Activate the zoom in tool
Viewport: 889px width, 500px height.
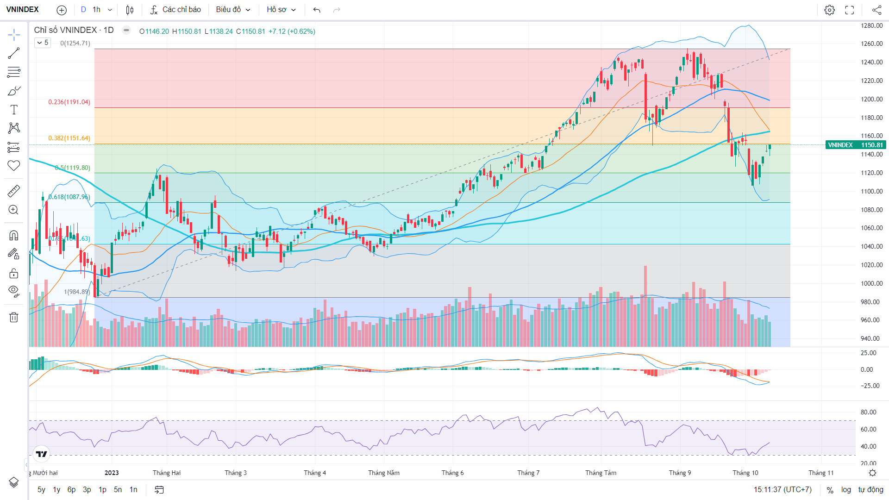(x=14, y=210)
